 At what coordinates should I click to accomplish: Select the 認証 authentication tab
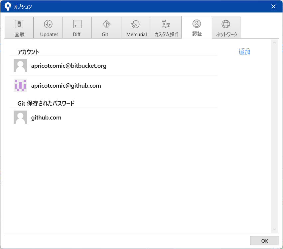pos(197,27)
